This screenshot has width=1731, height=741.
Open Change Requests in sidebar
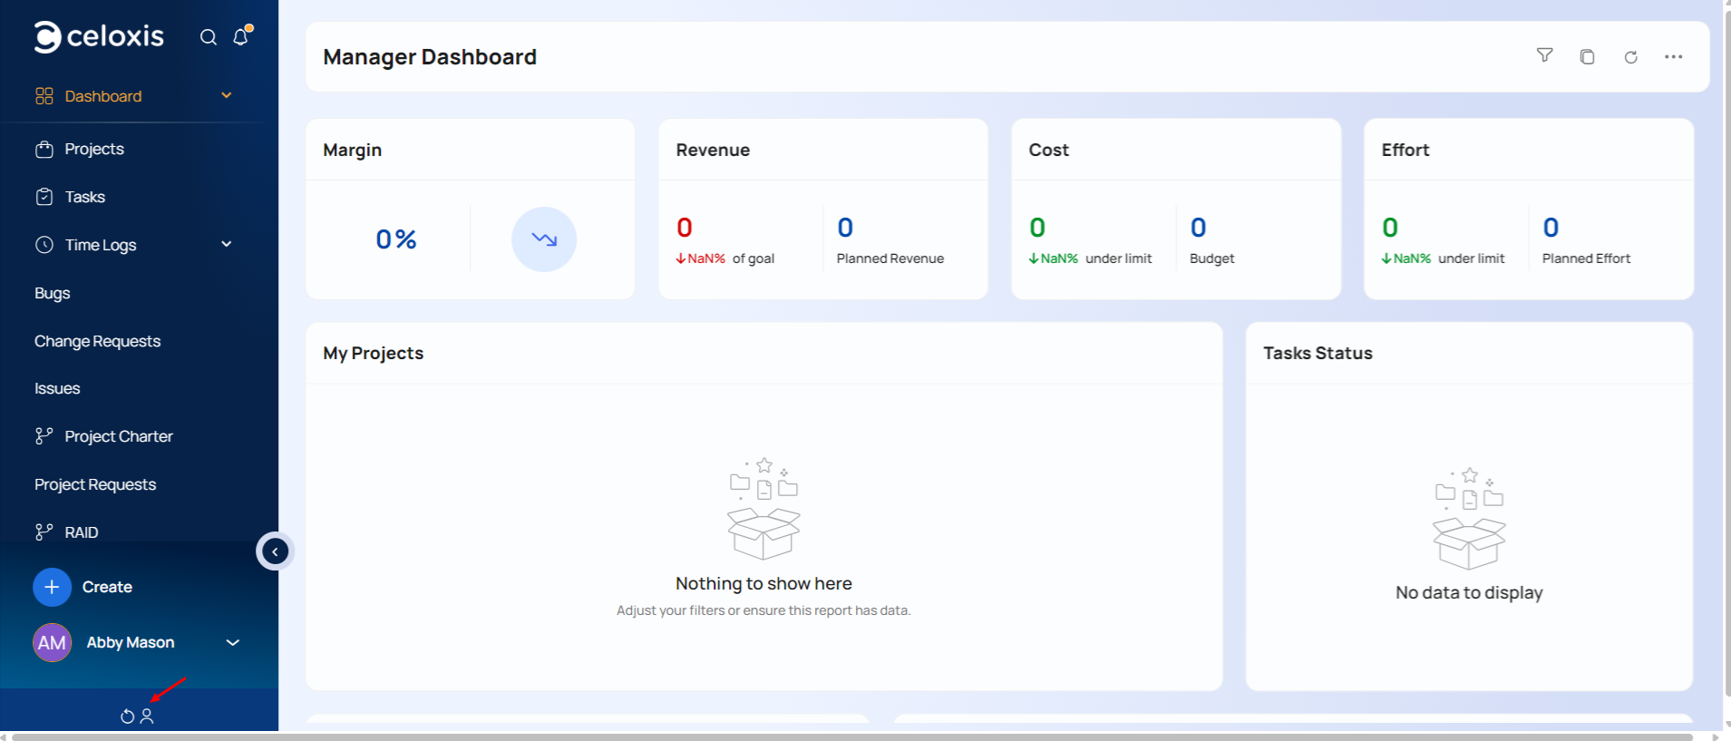pos(97,341)
